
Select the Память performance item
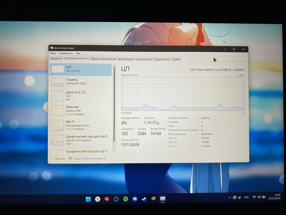coord(81,82)
